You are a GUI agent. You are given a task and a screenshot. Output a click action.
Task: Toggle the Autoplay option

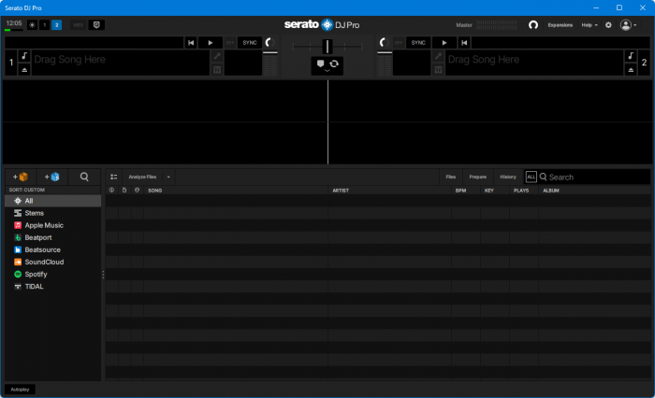[21, 389]
